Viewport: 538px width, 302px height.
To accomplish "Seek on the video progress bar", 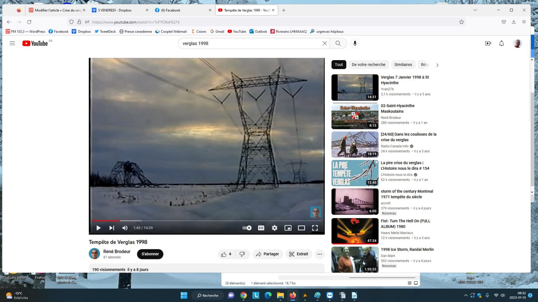I will [207, 221].
